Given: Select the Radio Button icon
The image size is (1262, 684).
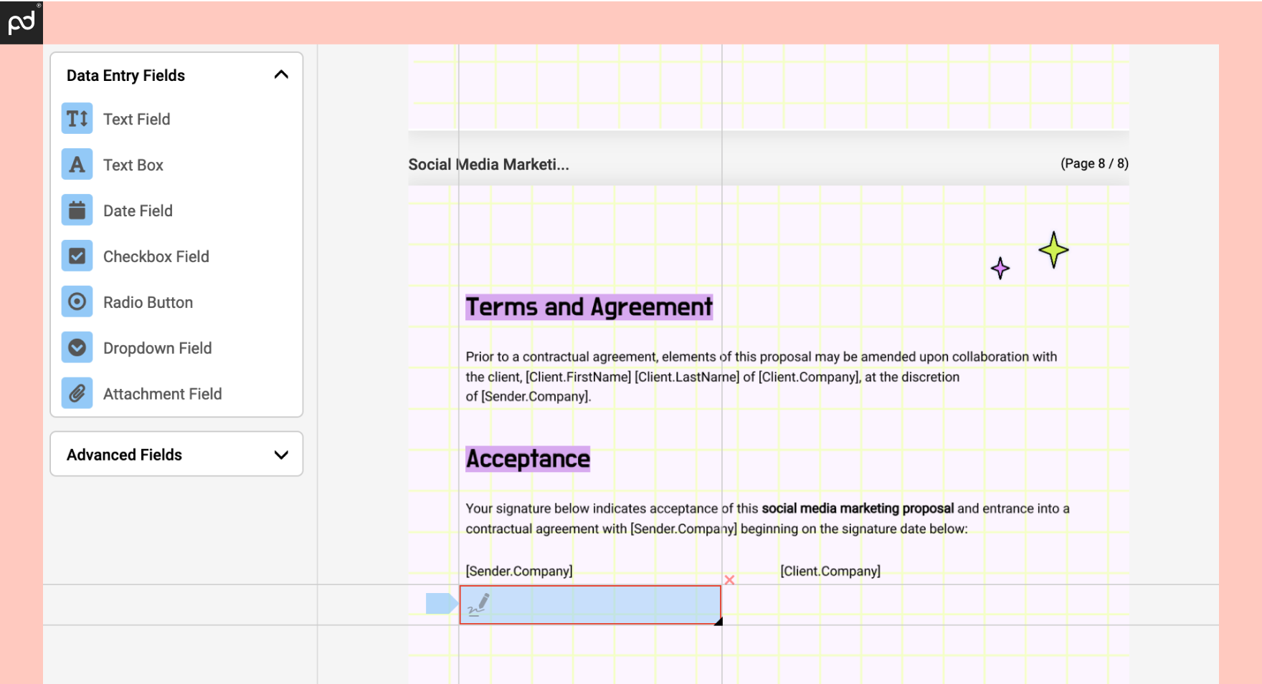Looking at the screenshot, I should pos(77,302).
